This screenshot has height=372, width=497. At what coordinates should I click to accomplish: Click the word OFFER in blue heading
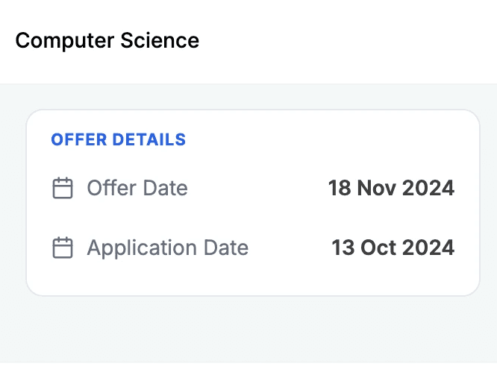click(x=78, y=139)
